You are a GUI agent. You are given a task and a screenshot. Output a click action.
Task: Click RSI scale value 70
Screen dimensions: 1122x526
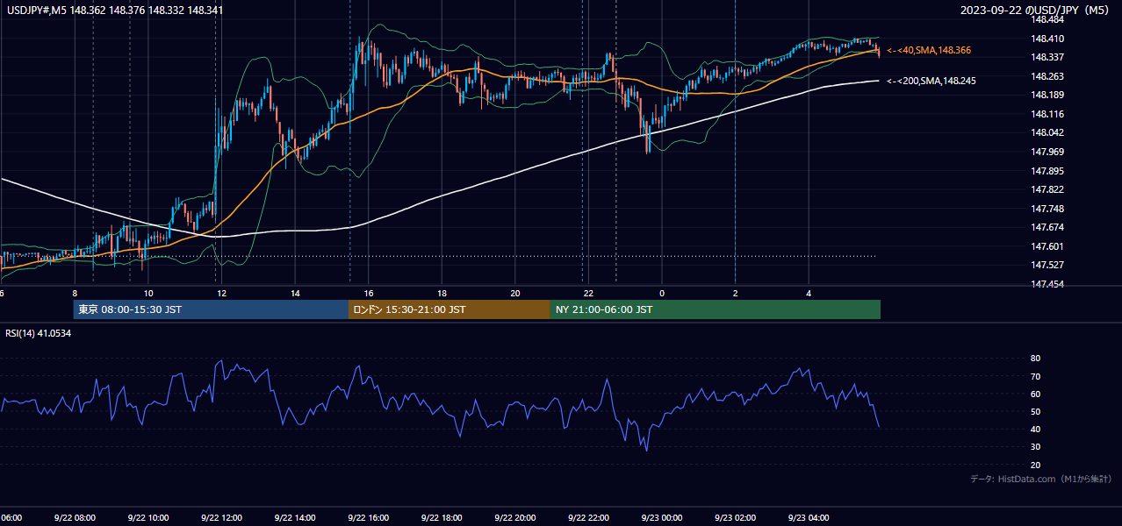1036,376
